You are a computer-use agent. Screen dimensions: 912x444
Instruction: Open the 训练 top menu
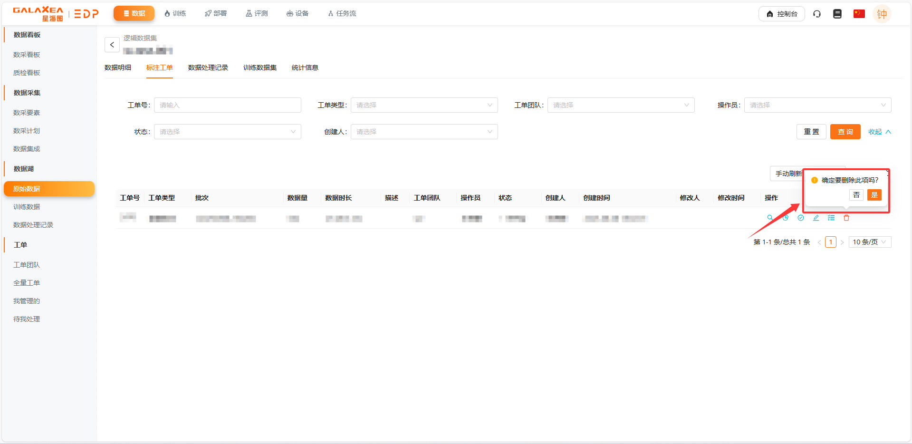175,13
